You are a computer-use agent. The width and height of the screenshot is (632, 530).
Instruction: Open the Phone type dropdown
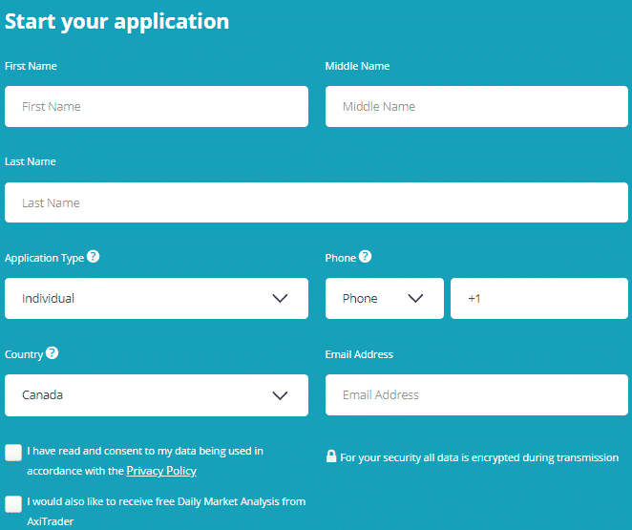point(385,298)
